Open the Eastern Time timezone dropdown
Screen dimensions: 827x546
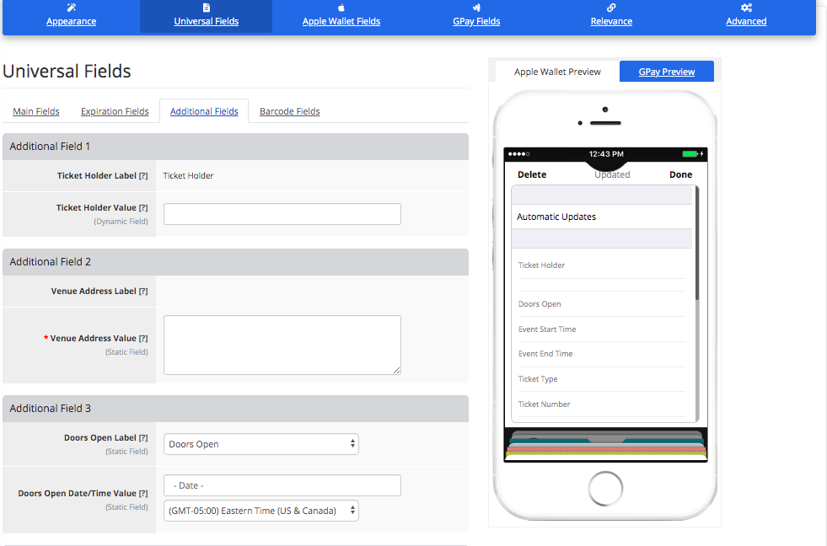click(x=261, y=511)
